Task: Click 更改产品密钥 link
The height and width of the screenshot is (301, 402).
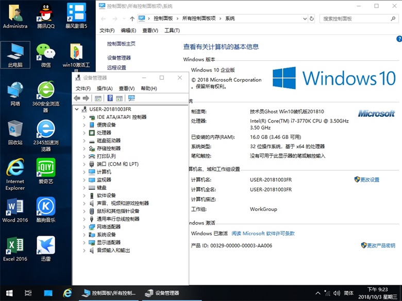Action: coord(381,245)
